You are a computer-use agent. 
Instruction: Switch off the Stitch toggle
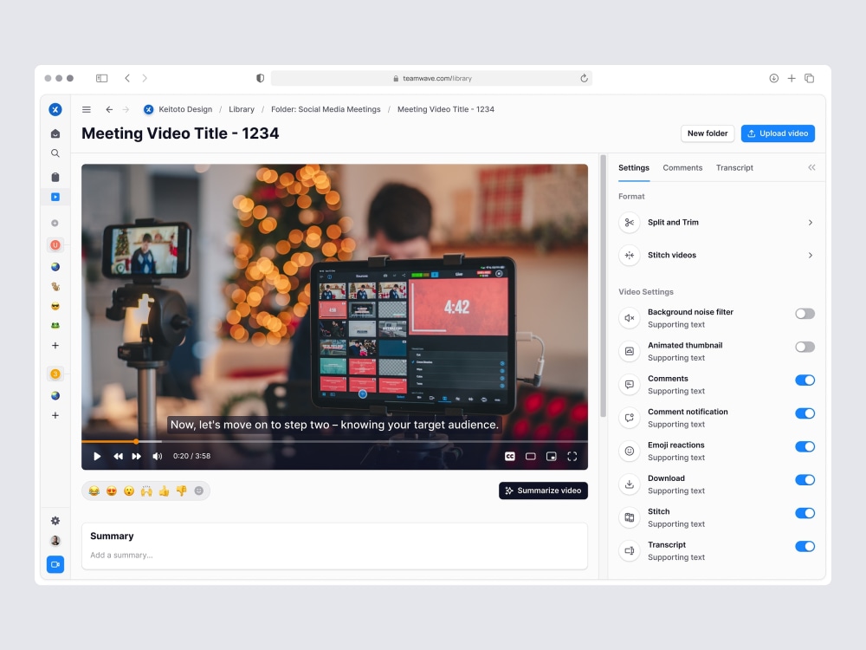click(805, 513)
